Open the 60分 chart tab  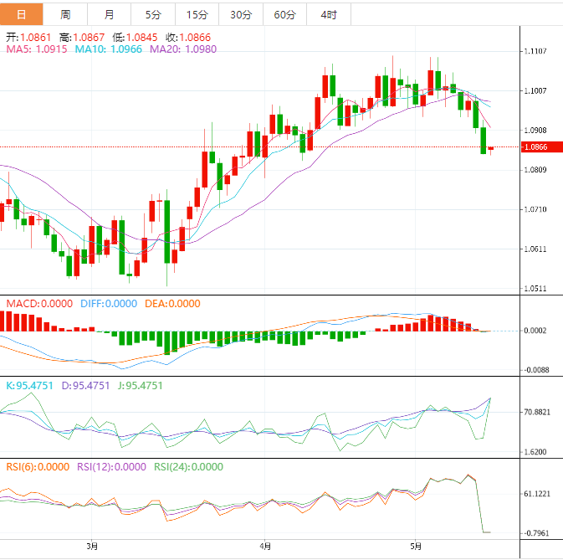click(x=284, y=14)
